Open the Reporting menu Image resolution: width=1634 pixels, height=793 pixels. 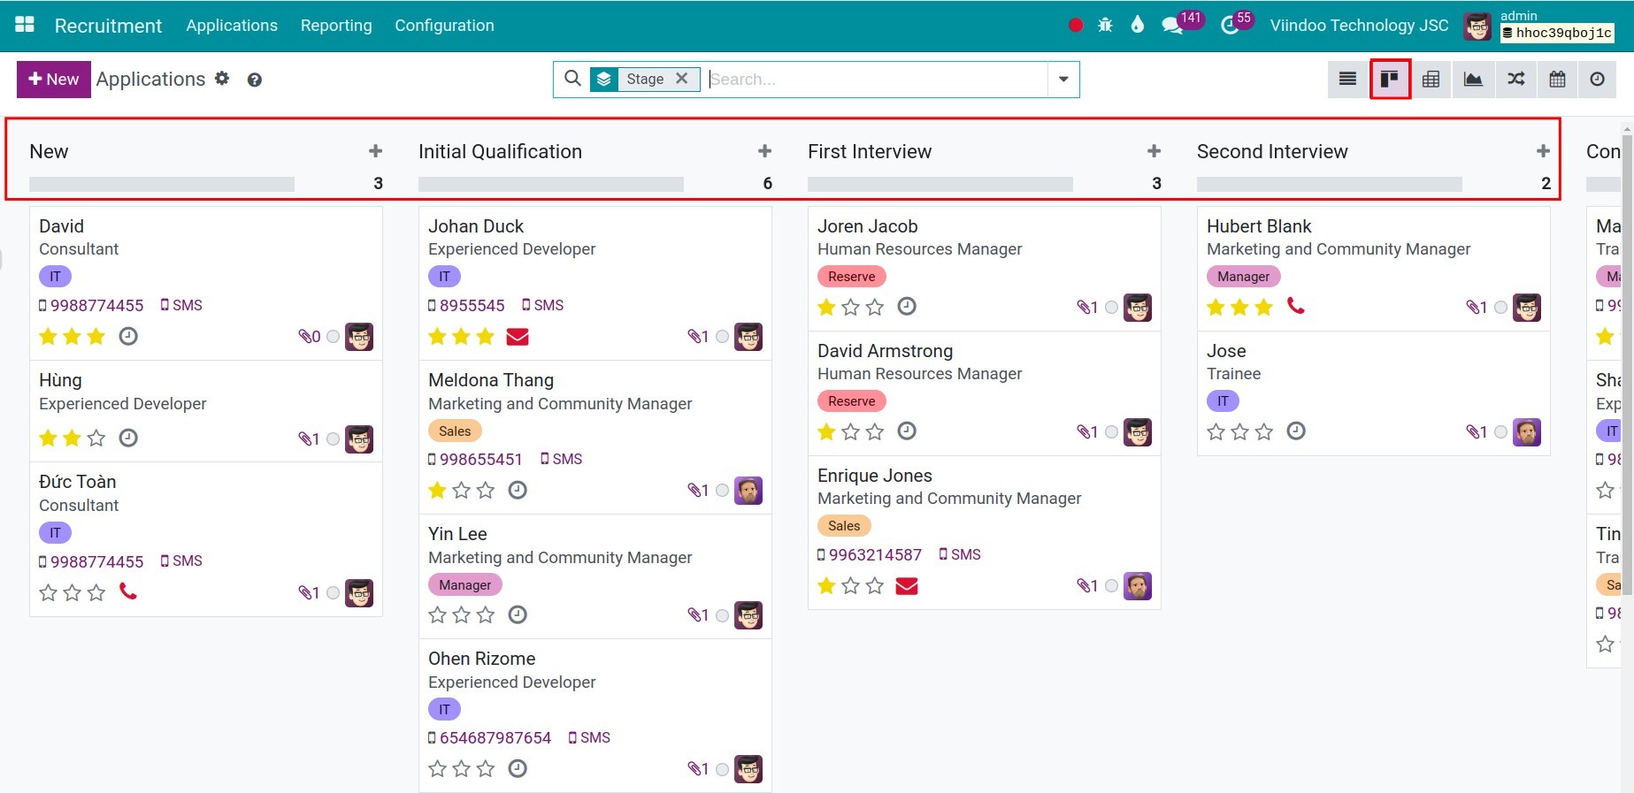pyautogui.click(x=336, y=26)
